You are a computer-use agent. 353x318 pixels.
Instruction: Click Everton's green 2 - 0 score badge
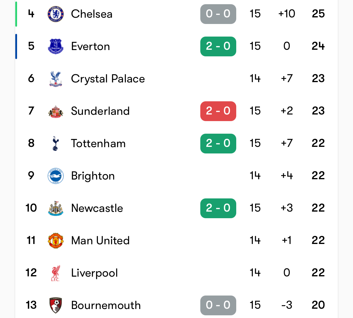pos(218,46)
